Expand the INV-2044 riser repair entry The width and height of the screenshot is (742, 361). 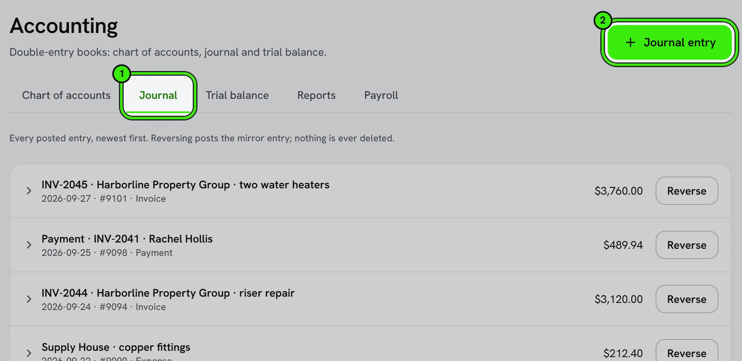pos(29,299)
